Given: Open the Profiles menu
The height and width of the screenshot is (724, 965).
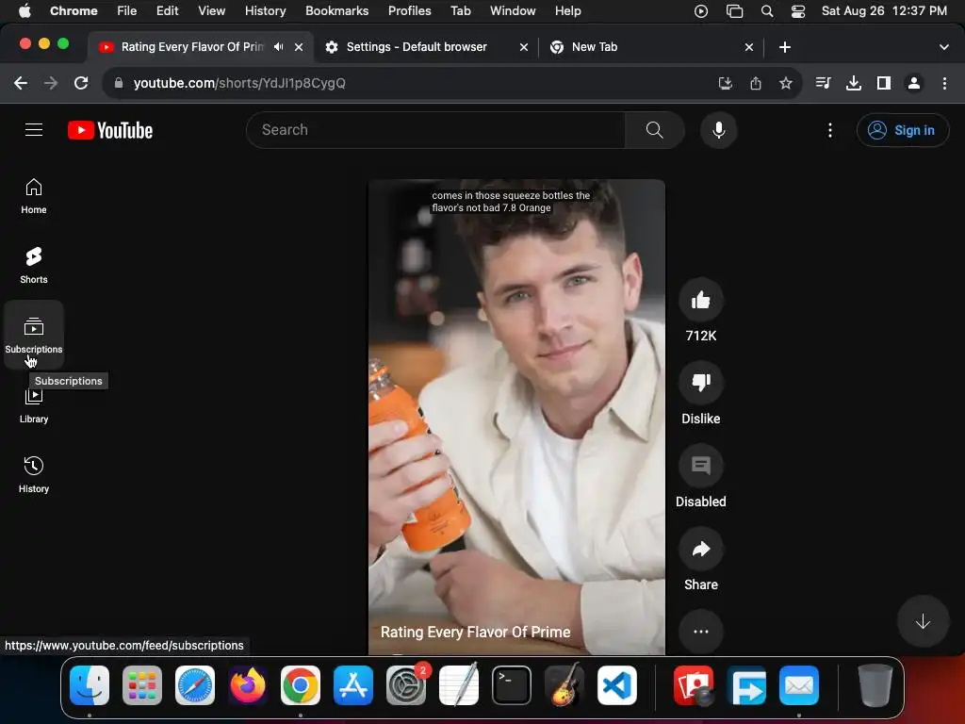Looking at the screenshot, I should coord(409,11).
